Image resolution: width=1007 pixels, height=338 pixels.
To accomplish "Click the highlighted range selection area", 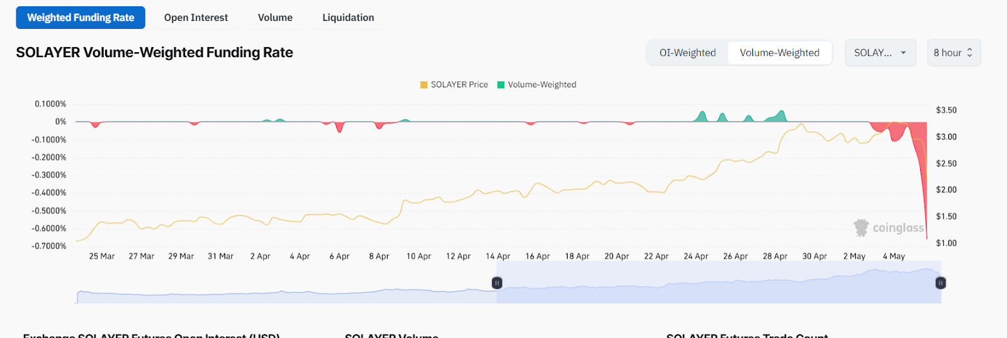I will tap(719, 282).
